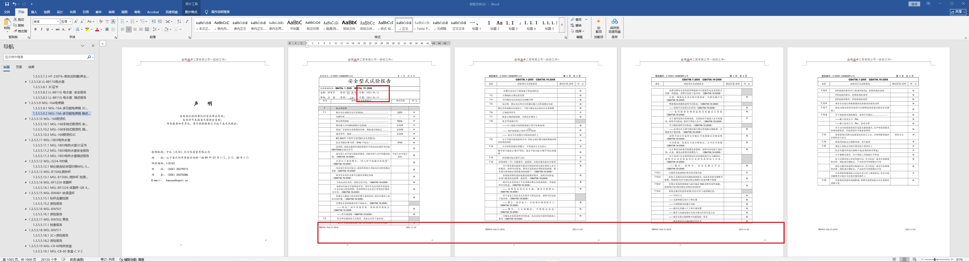
Task: Justify paragraph text
Action: pos(141,29)
